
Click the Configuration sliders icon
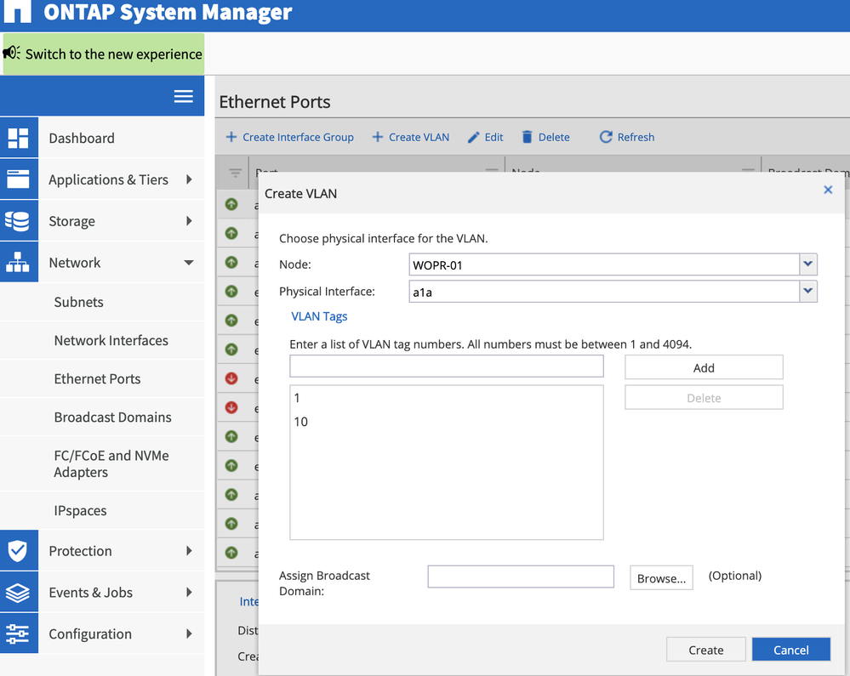click(19, 634)
